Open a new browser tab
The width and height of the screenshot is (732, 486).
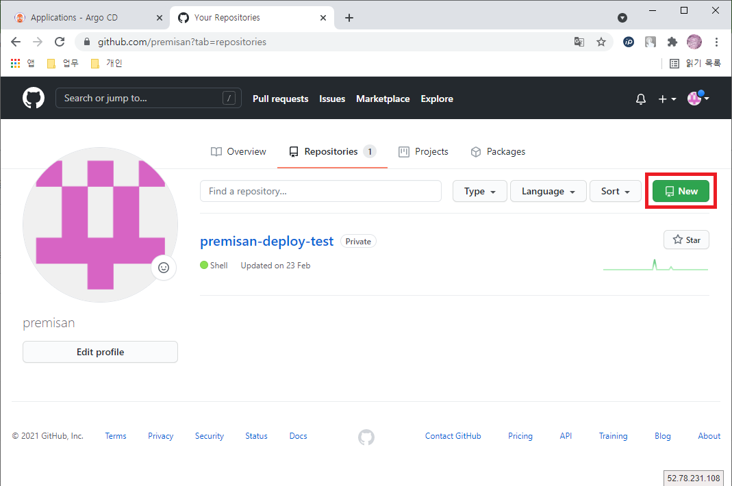click(x=349, y=18)
